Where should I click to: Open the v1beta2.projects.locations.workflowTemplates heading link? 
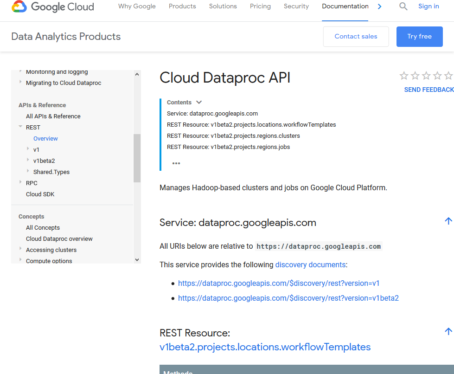point(265,347)
